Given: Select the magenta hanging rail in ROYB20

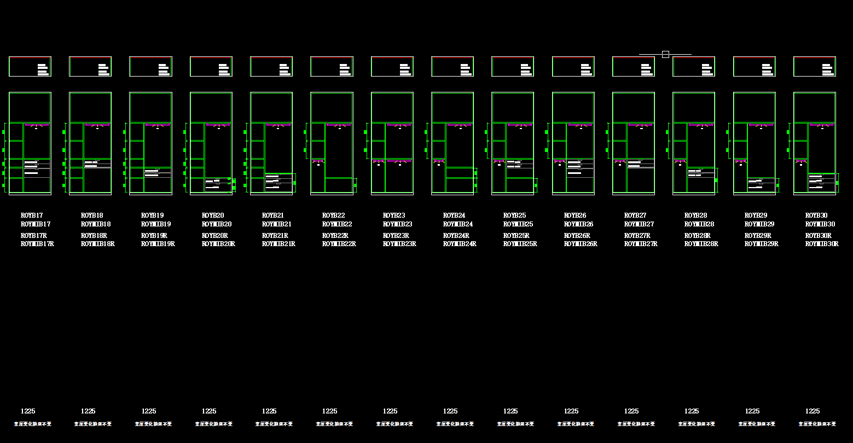Looking at the screenshot, I should click(x=218, y=125).
